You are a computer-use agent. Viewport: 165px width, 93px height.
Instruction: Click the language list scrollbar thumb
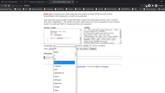[x=76, y=54]
